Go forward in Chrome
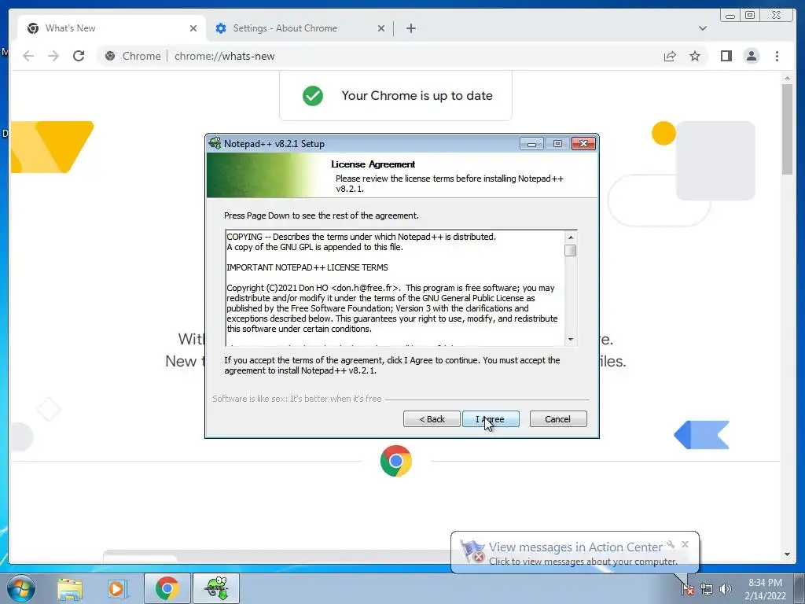 [x=53, y=56]
